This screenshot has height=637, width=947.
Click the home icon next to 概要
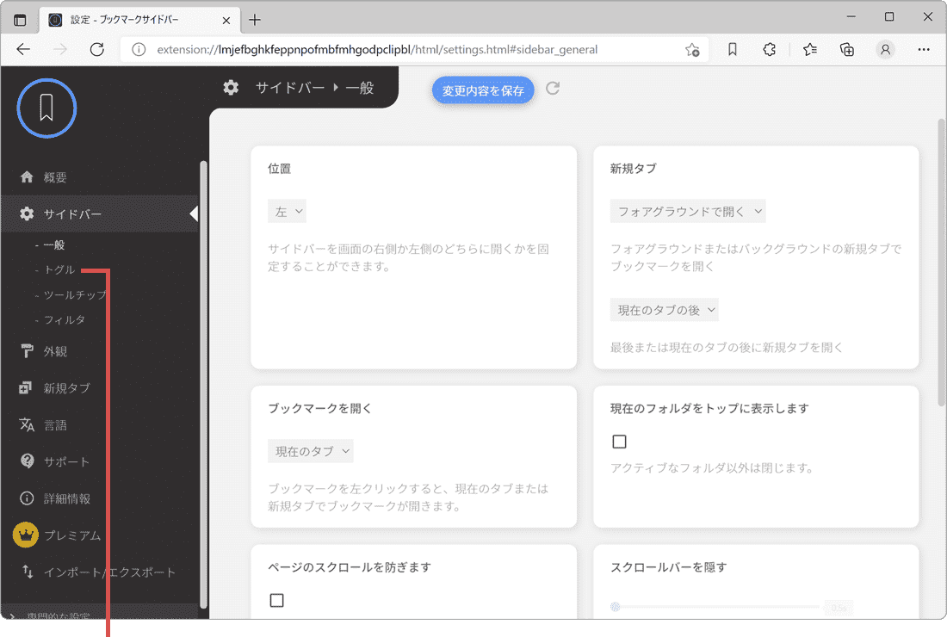tap(27, 177)
